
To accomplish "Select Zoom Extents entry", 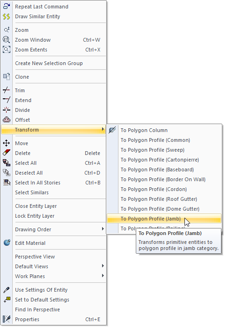I will pyautogui.click(x=53, y=50).
